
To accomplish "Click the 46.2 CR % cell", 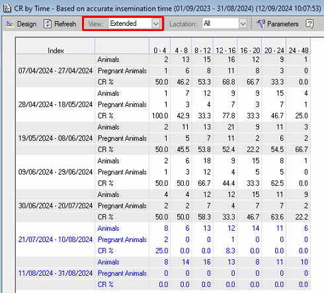I will point(181,82).
